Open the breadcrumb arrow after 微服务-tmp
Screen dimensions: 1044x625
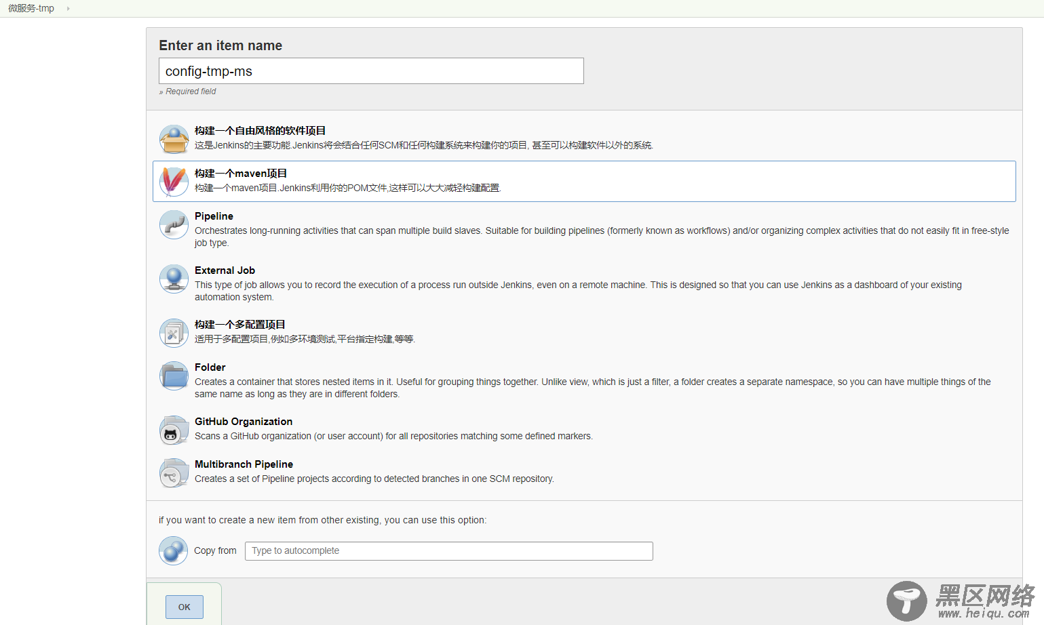(68, 9)
